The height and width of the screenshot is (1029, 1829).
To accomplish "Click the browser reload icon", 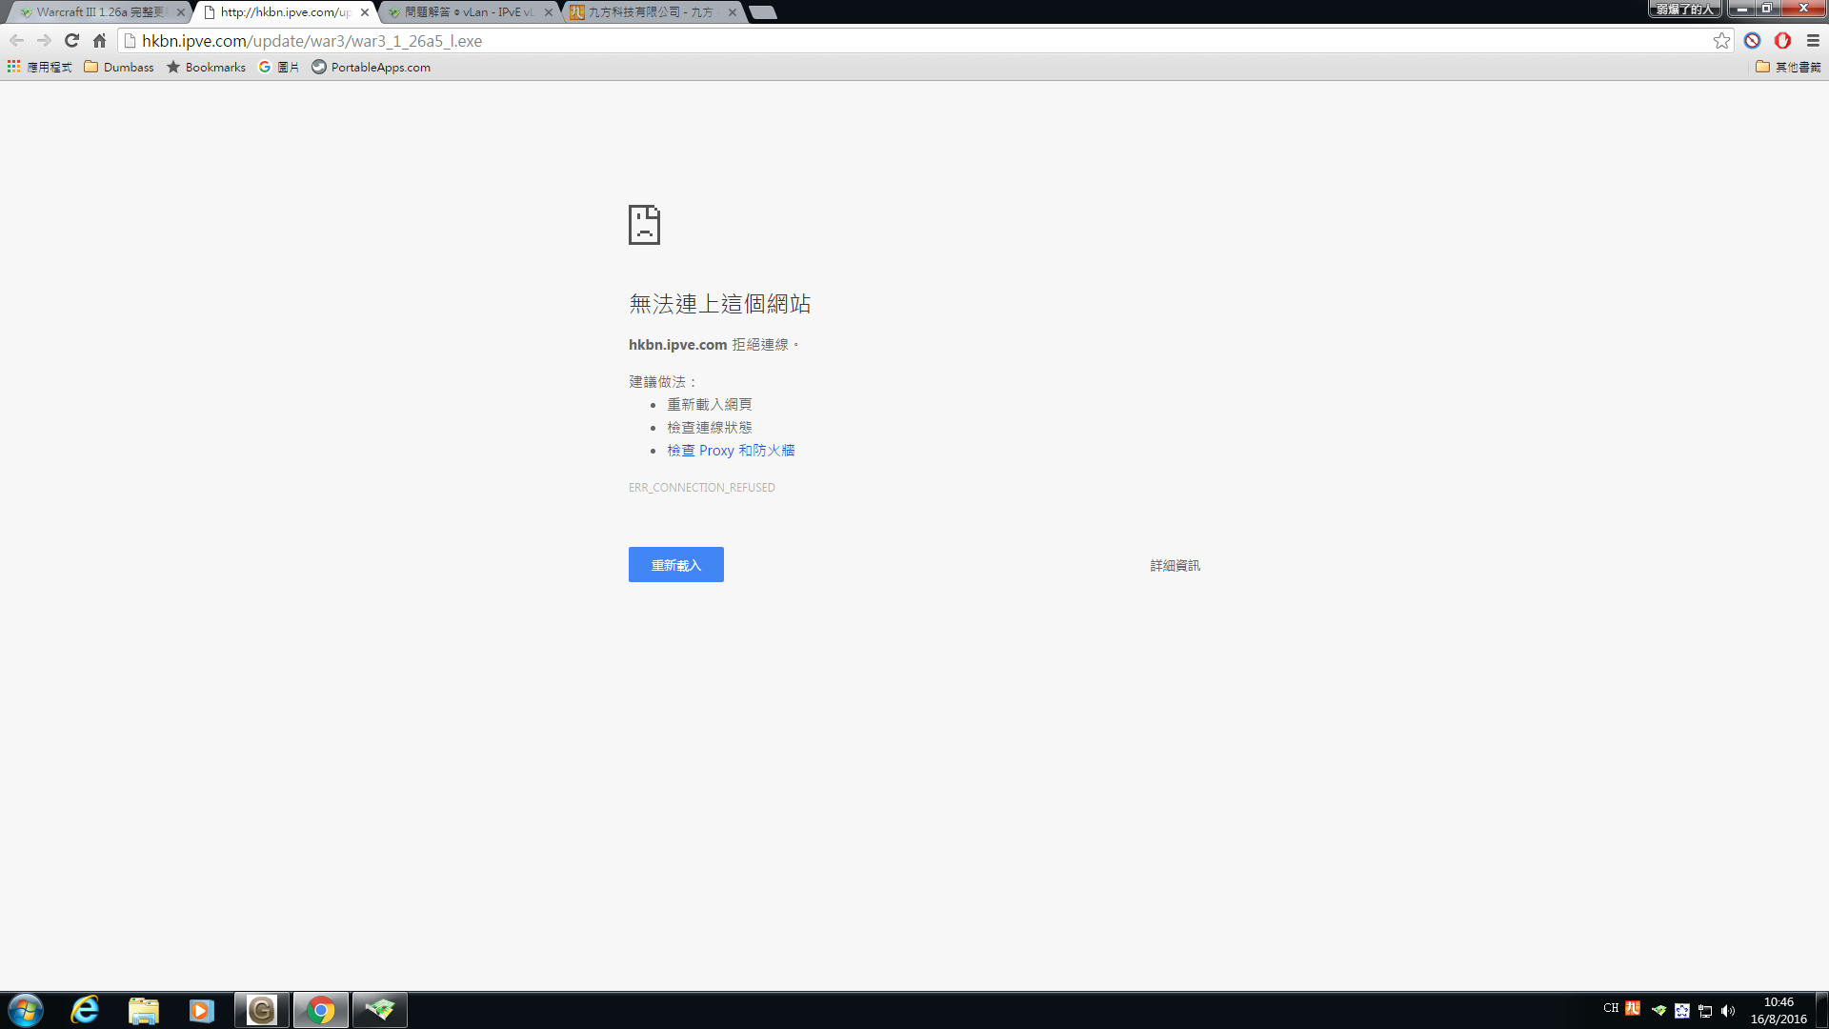I will (x=71, y=41).
